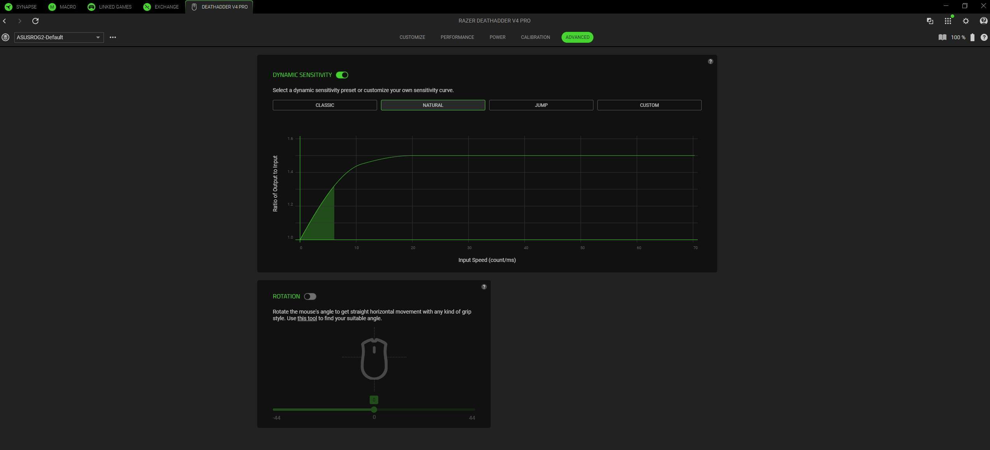Enable the Rotation toggle
Image resolution: width=990 pixels, height=450 pixels.
click(x=310, y=297)
